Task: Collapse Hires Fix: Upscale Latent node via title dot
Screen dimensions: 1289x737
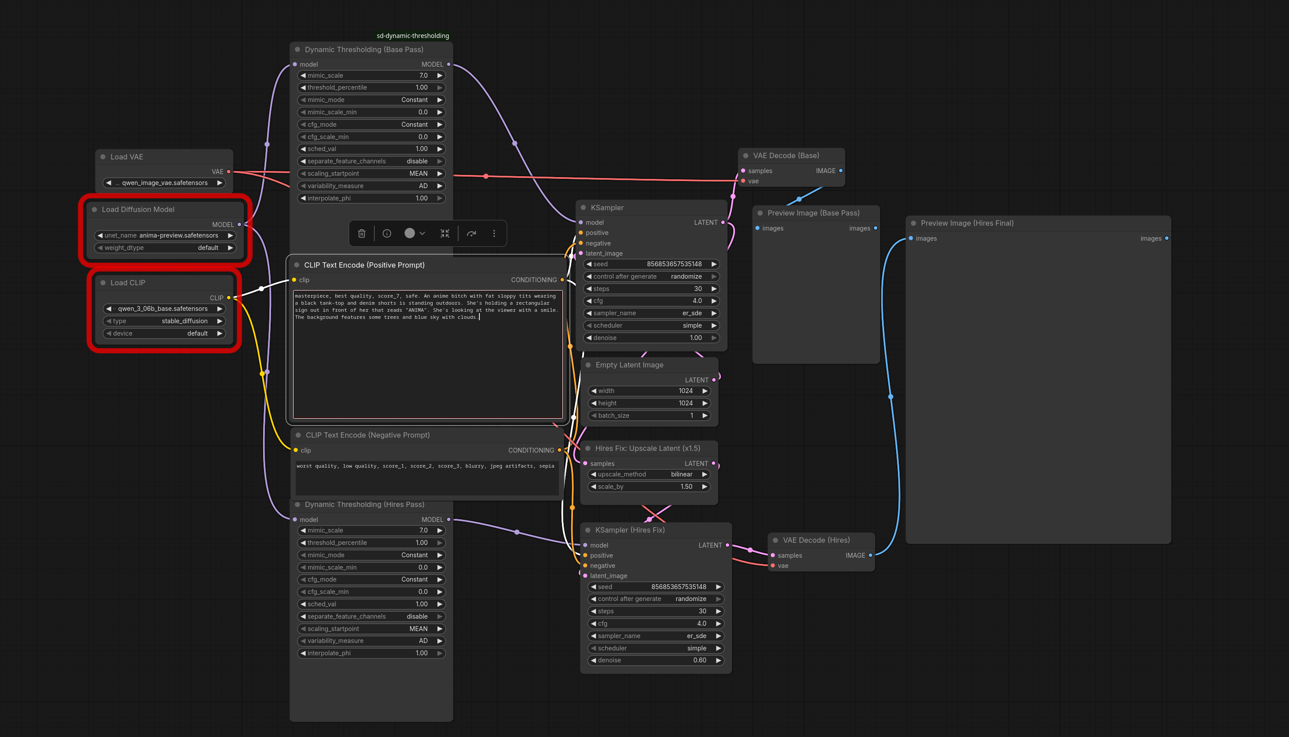Action: (588, 449)
